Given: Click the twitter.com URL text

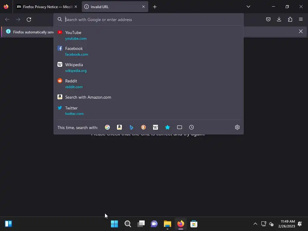Looking at the screenshot, I should point(74,114).
